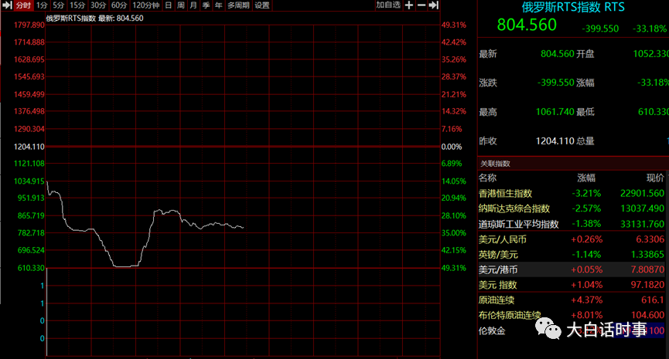Screen dimensions: 669x359
Task: Click the +8.01% Brent crude change
Action: click(x=587, y=315)
